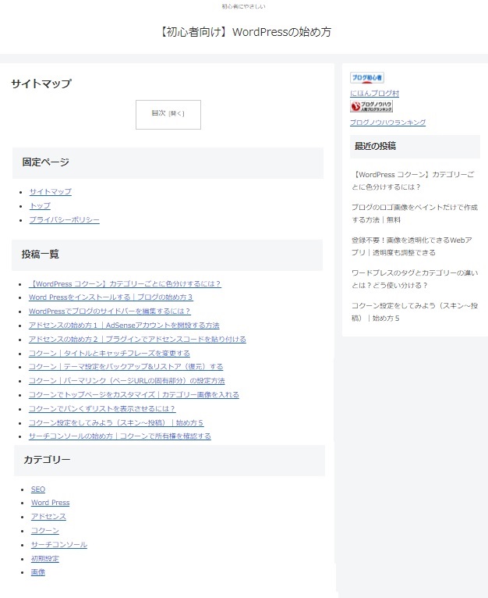The image size is (488, 598).
Task: Open the SEO category link
Action: (x=38, y=489)
